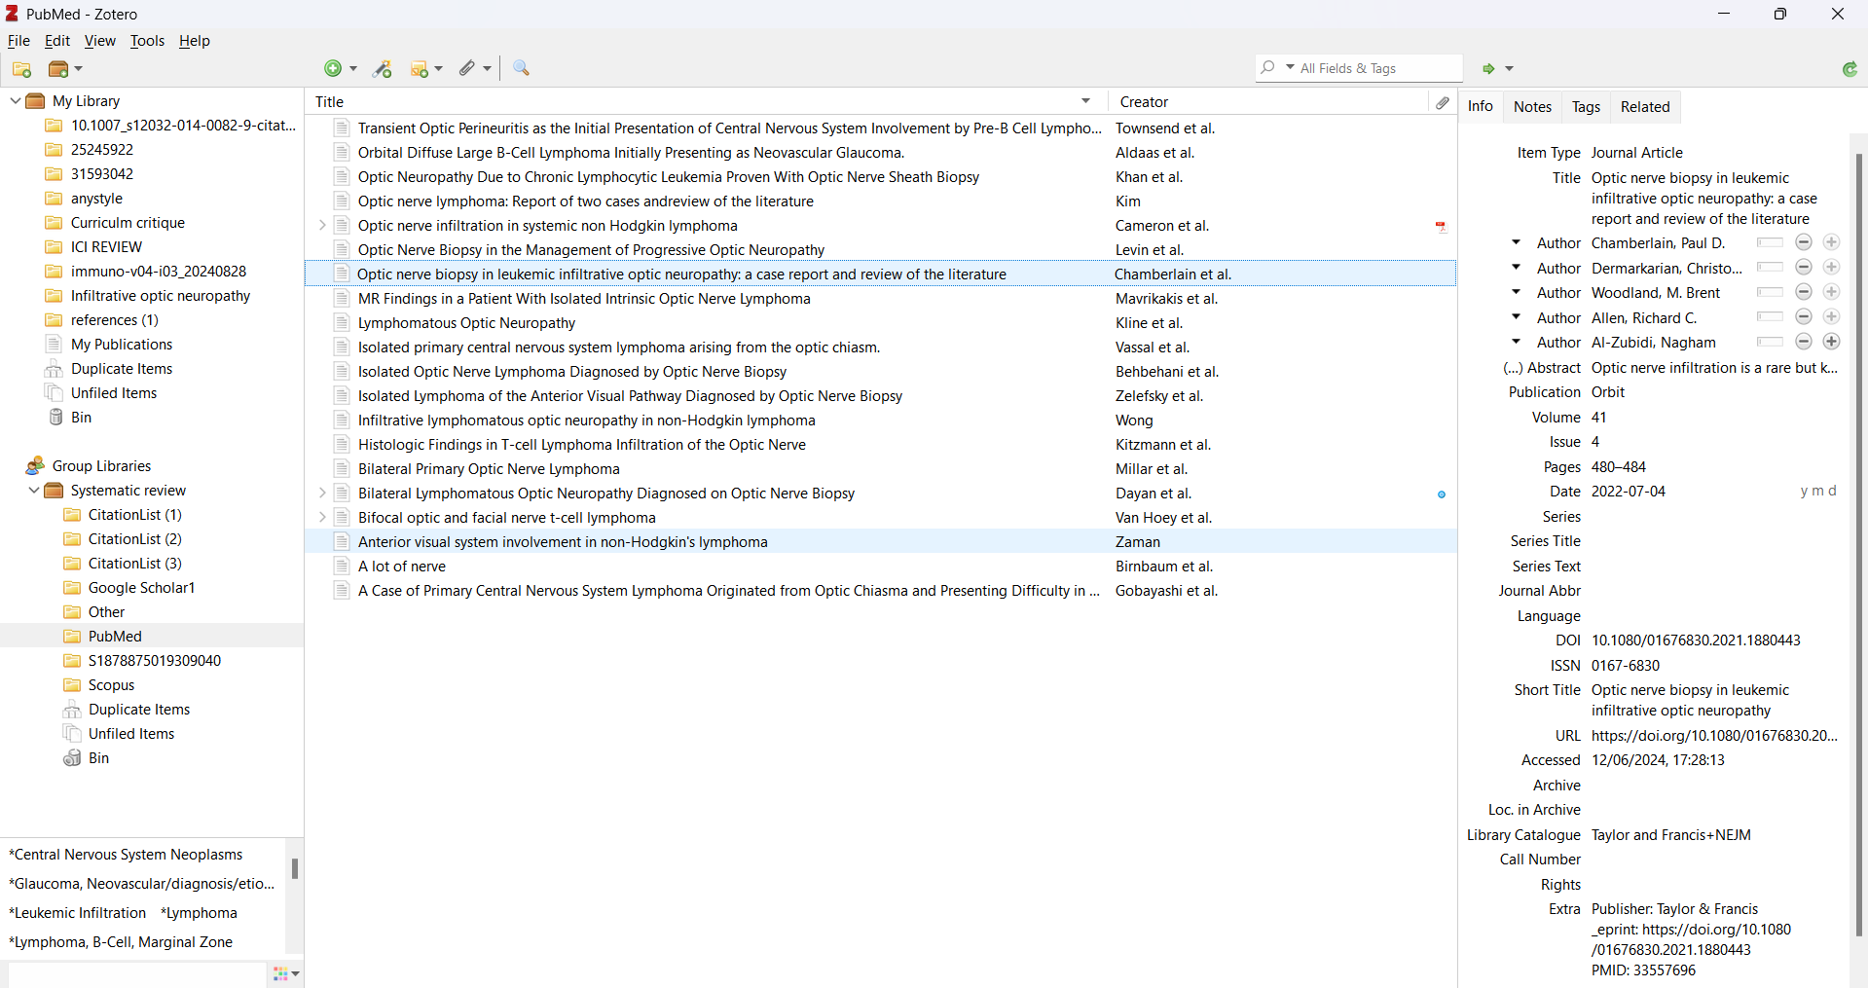Switch to the Notes tab
Screen dimensions: 1868x988
coord(1532,107)
